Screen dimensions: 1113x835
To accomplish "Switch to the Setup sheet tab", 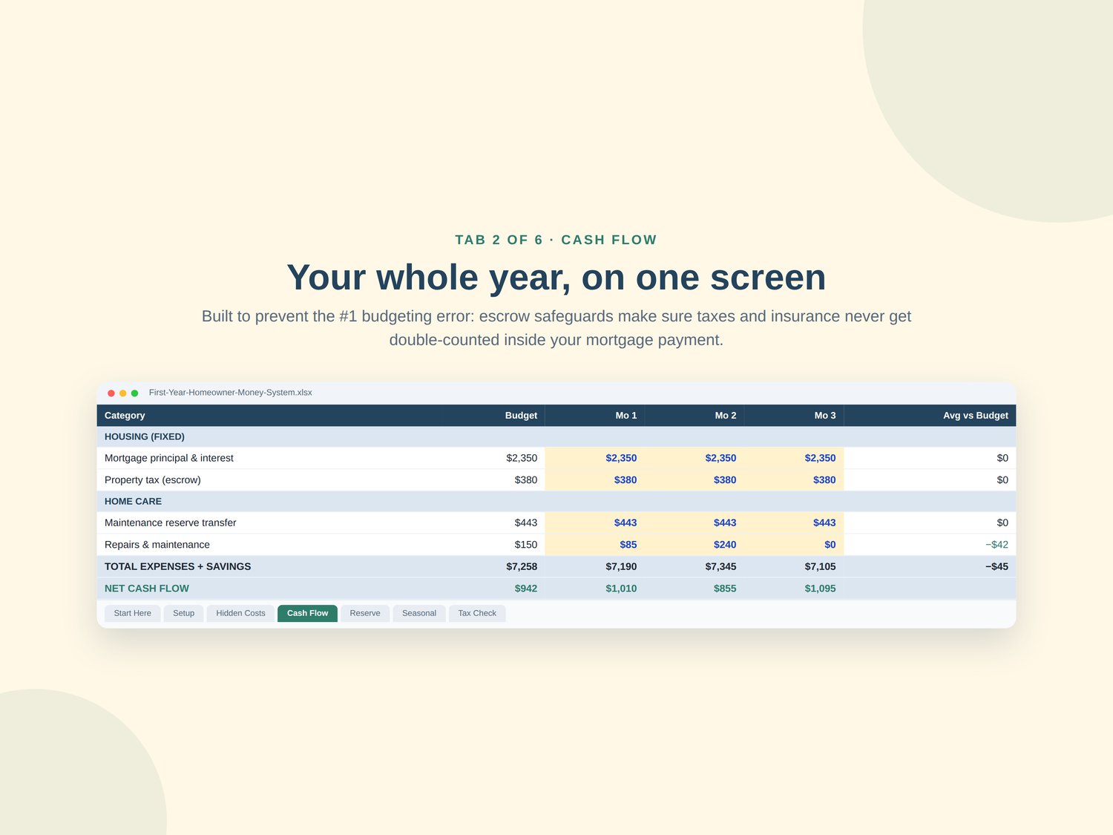I will pyautogui.click(x=183, y=613).
